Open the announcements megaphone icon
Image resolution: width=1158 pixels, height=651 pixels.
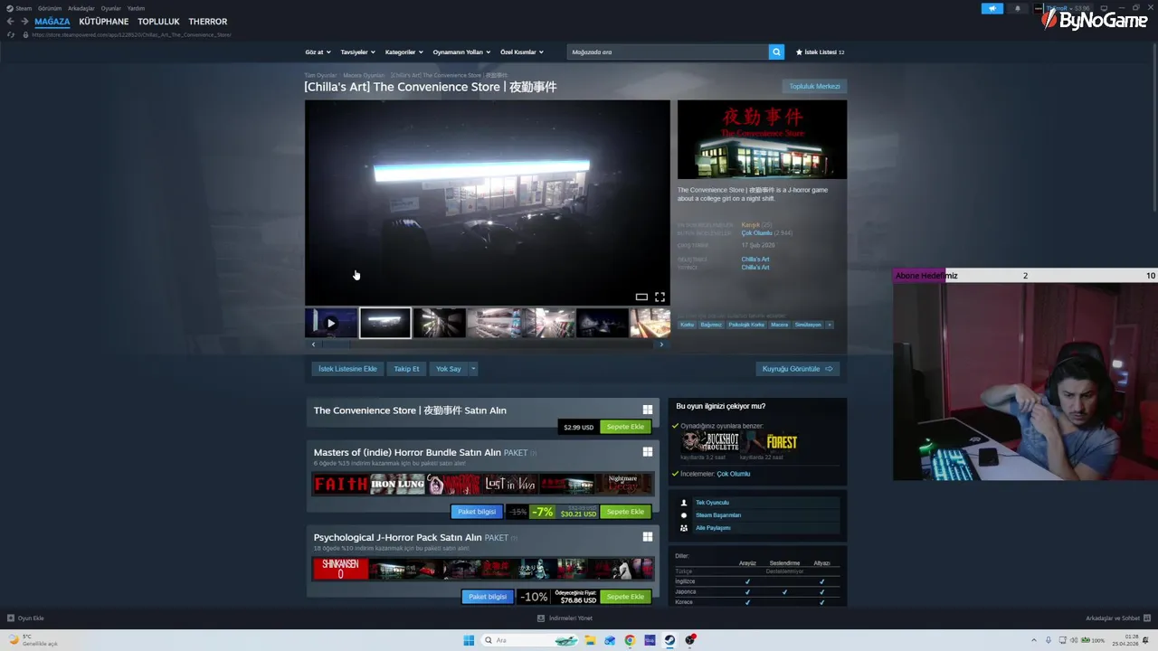click(x=992, y=8)
